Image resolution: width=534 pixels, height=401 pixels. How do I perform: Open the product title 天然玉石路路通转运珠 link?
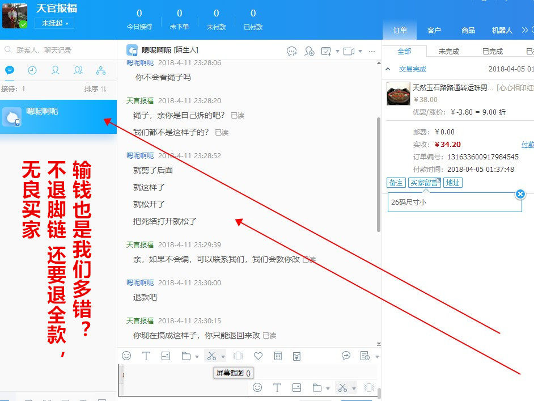click(452, 88)
